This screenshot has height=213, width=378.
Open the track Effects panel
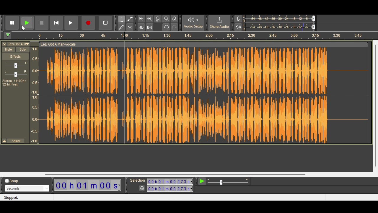click(15, 57)
